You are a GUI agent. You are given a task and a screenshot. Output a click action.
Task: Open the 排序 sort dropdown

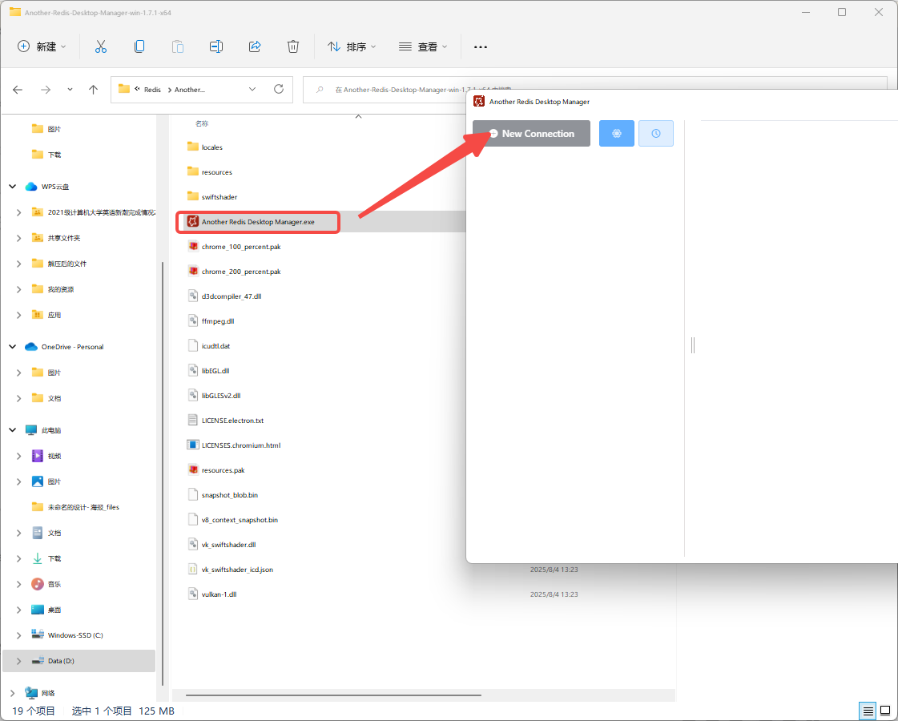351,47
